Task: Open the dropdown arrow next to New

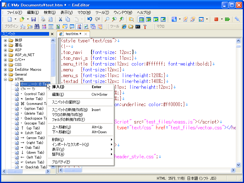Action: coord(16,19)
